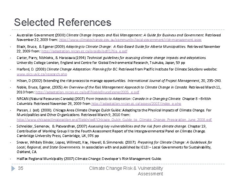Open the www.pics.uvic.ca/research.php link

point(42,74)
